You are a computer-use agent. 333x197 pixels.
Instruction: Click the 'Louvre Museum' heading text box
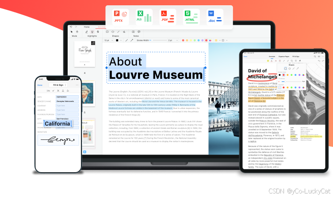tap(156, 68)
